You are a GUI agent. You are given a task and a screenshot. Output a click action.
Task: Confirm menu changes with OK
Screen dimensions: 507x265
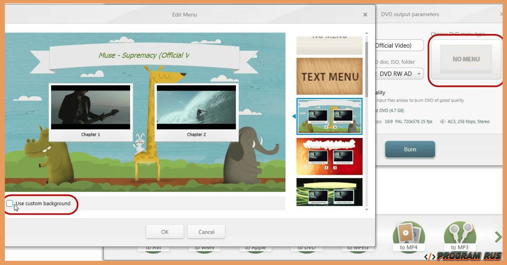(165, 231)
